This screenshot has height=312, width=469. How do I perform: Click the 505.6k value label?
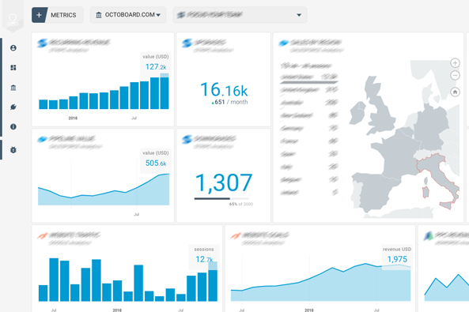pos(156,164)
